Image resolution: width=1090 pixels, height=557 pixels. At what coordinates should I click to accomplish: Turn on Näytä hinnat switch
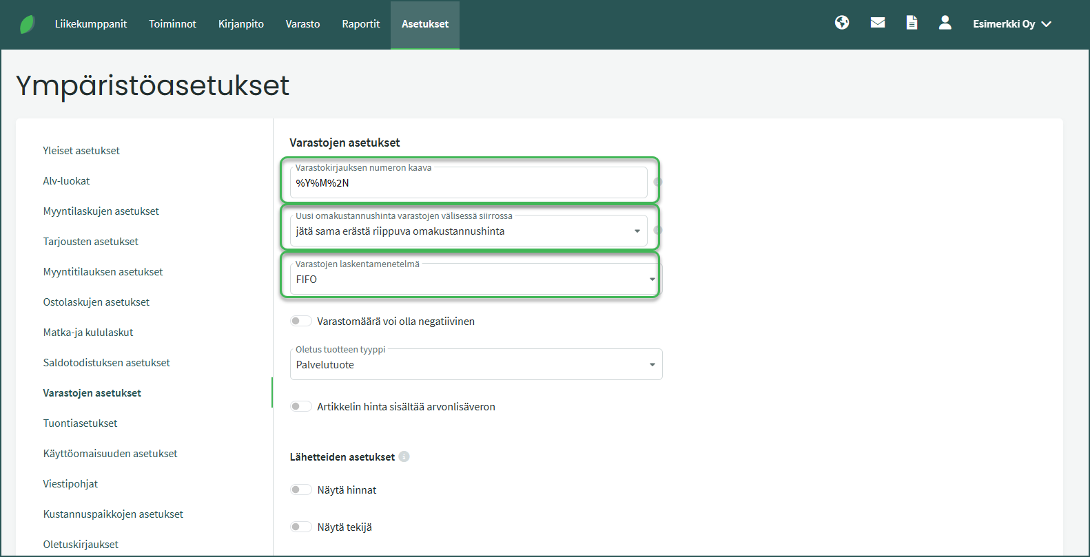[300, 490]
